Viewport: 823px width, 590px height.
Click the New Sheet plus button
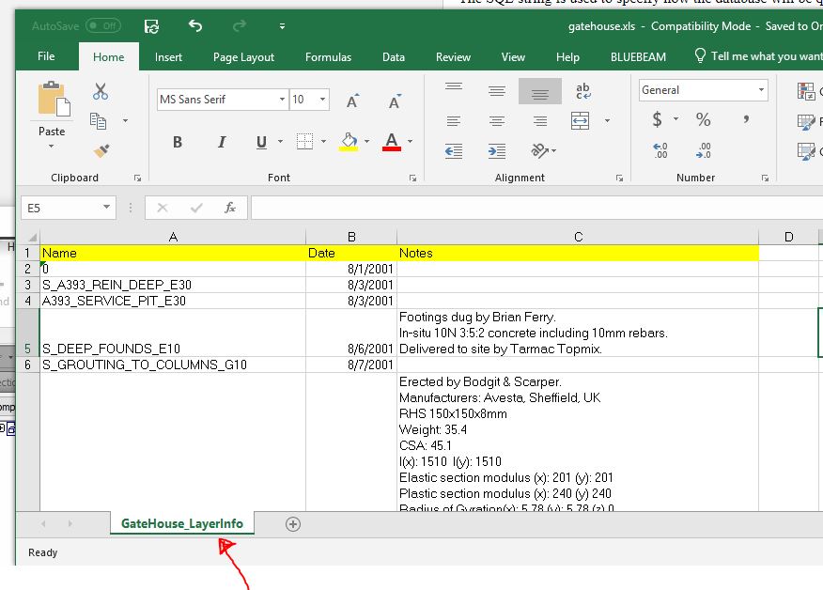pyautogui.click(x=293, y=524)
